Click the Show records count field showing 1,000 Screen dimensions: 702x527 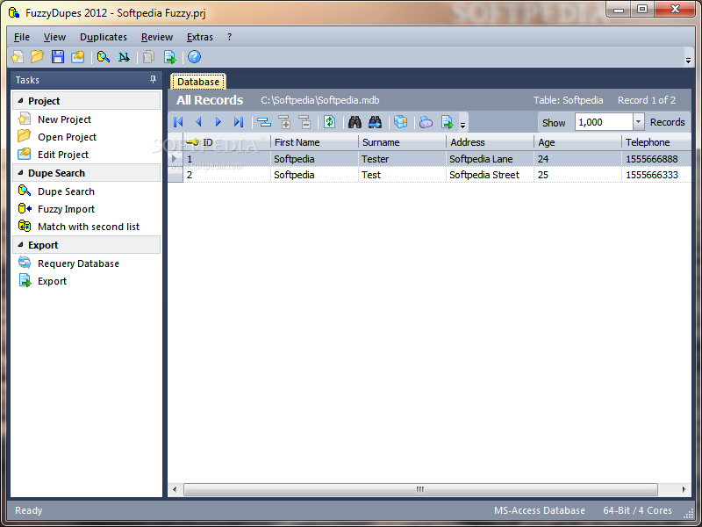click(x=604, y=122)
